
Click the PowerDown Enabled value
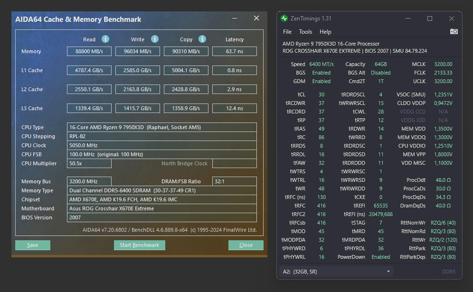(x=381, y=257)
